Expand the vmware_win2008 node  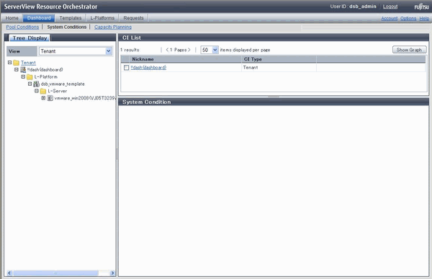pyautogui.click(x=43, y=98)
